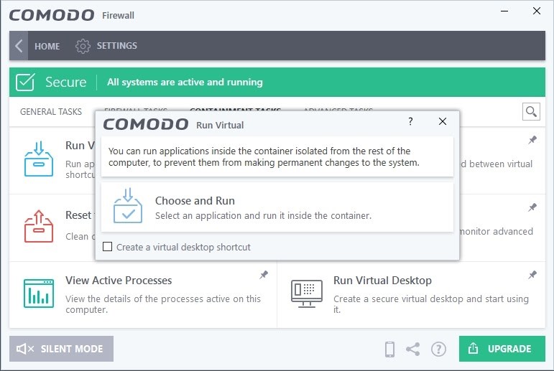
Task: Open the Run Virtual dialog help question mark
Action: 410,121
